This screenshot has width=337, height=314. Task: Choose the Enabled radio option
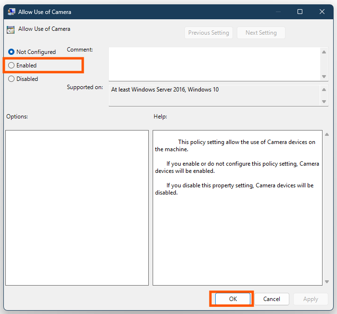(12, 65)
